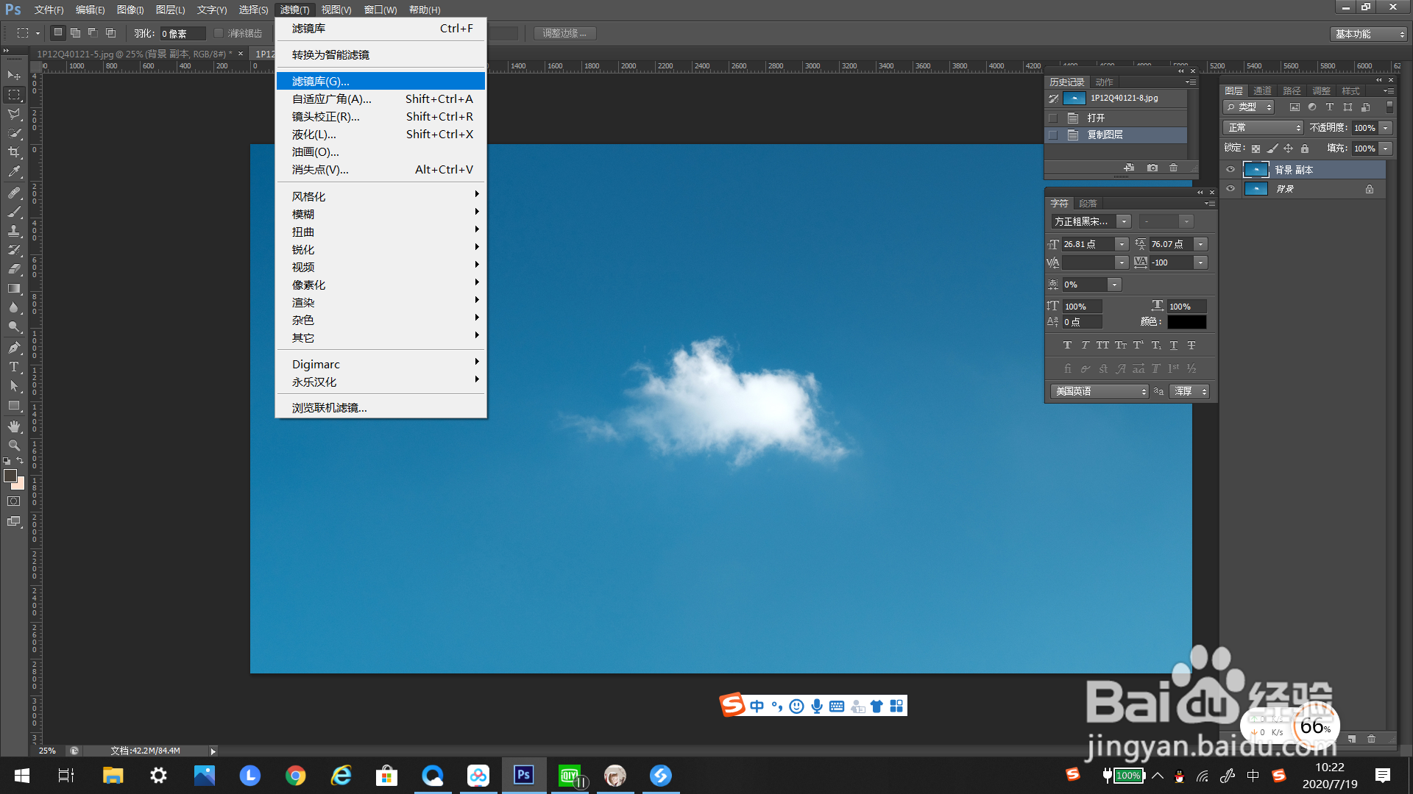Image resolution: width=1413 pixels, height=794 pixels.
Task: Open the 基本功能 workspace dropdown
Action: [1370, 34]
